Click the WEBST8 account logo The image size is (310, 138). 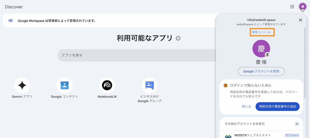click(228, 136)
